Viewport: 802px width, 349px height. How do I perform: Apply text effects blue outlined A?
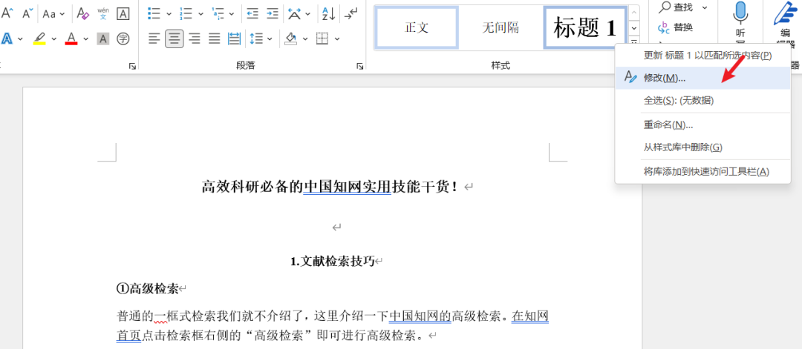click(7, 39)
